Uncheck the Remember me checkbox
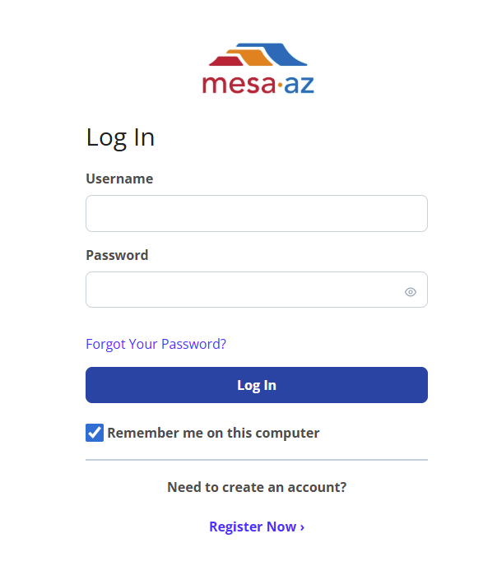The width and height of the screenshot is (497, 566). coord(95,433)
